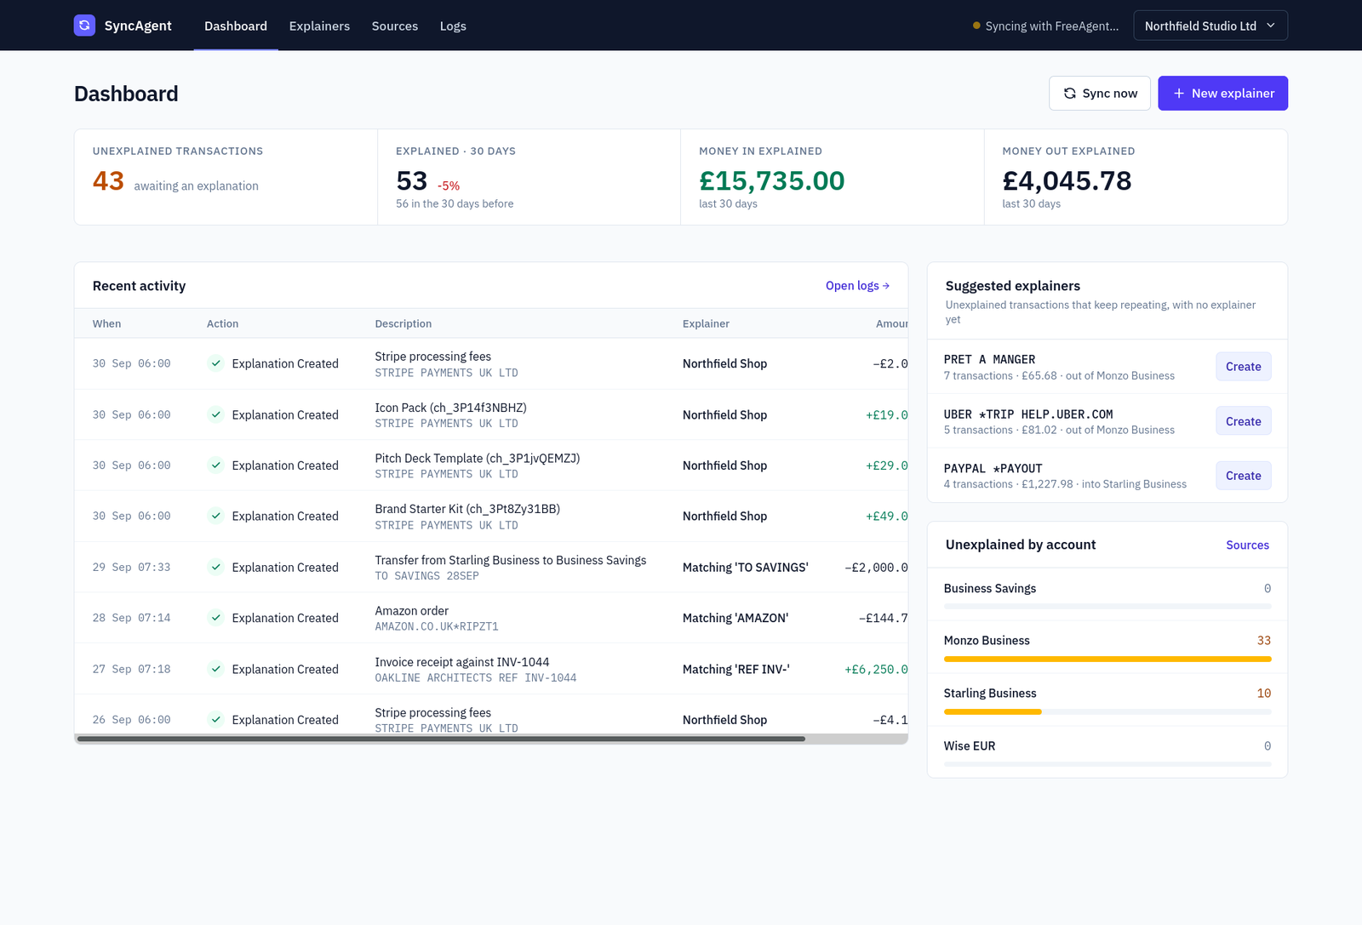Click the check icon on the Amazon order row

(x=216, y=618)
